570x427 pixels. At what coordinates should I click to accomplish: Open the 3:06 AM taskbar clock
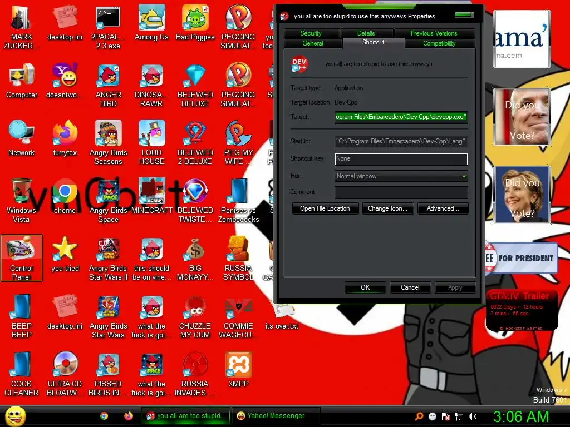point(521,416)
